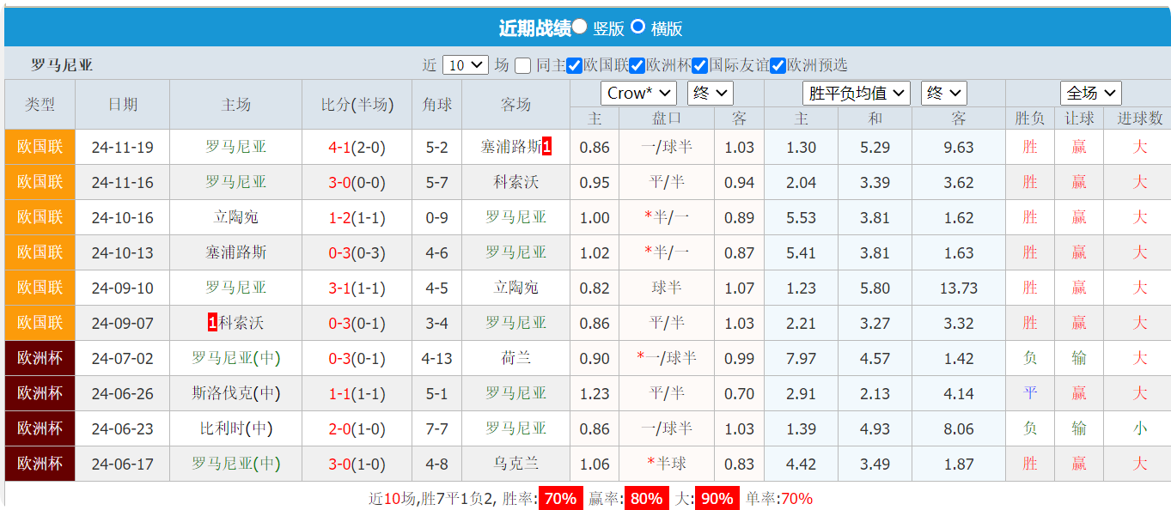The image size is (1171, 510).
Task: Click the red 80% 赢率 badge
Action: (645, 497)
